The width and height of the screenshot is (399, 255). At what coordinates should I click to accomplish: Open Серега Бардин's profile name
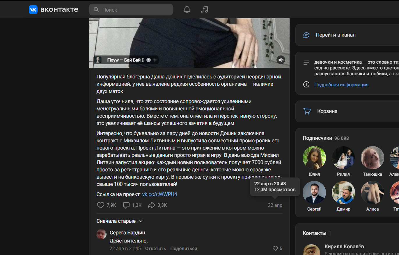127,233
